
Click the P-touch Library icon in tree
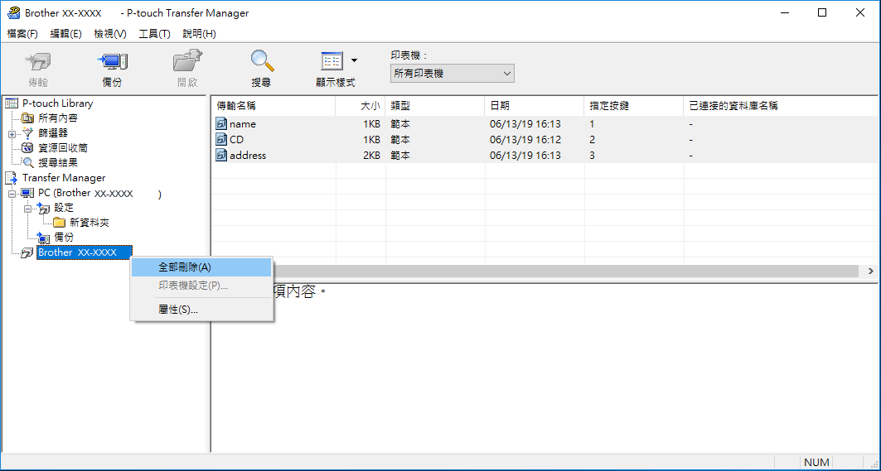coord(12,103)
